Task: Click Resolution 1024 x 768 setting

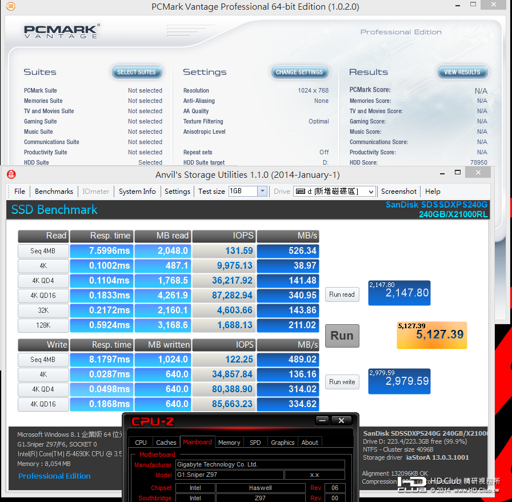Action: click(256, 90)
